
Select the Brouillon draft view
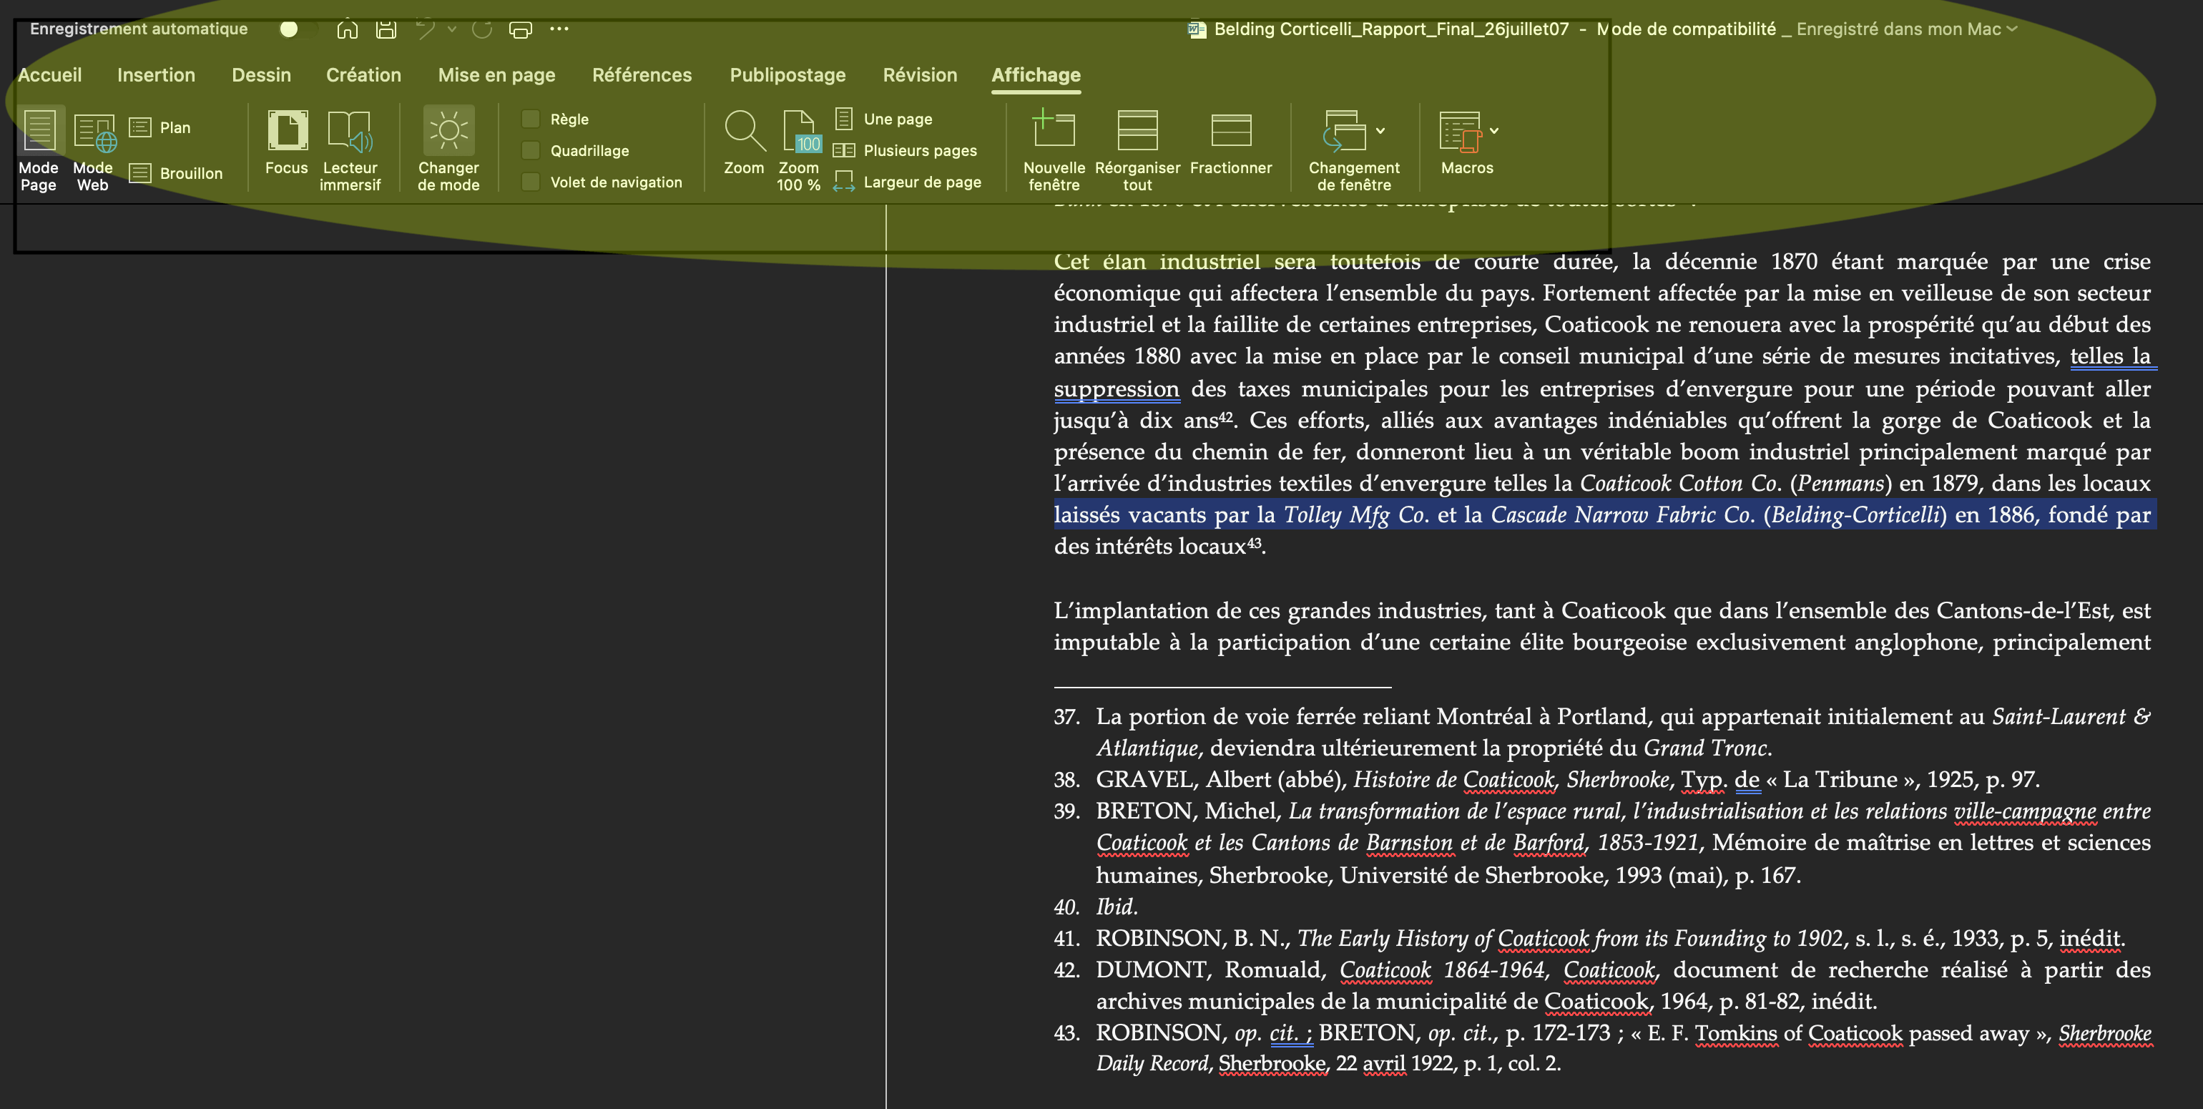[176, 174]
